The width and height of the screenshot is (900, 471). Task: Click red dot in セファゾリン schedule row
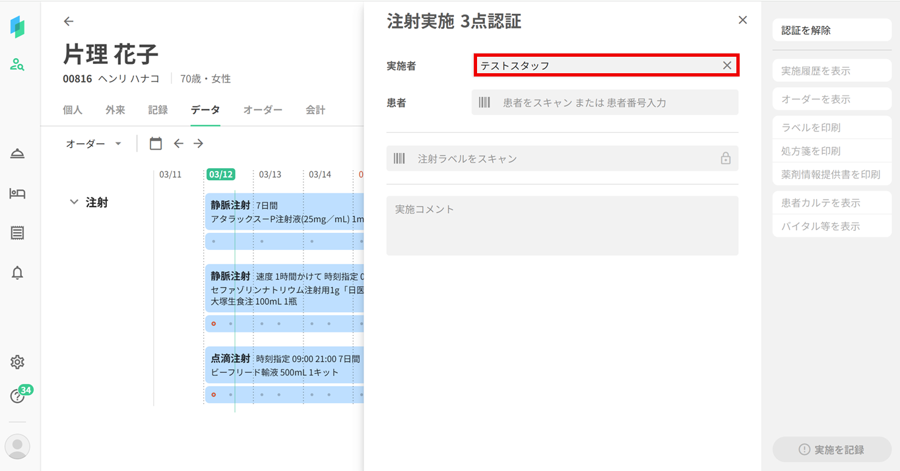click(213, 324)
